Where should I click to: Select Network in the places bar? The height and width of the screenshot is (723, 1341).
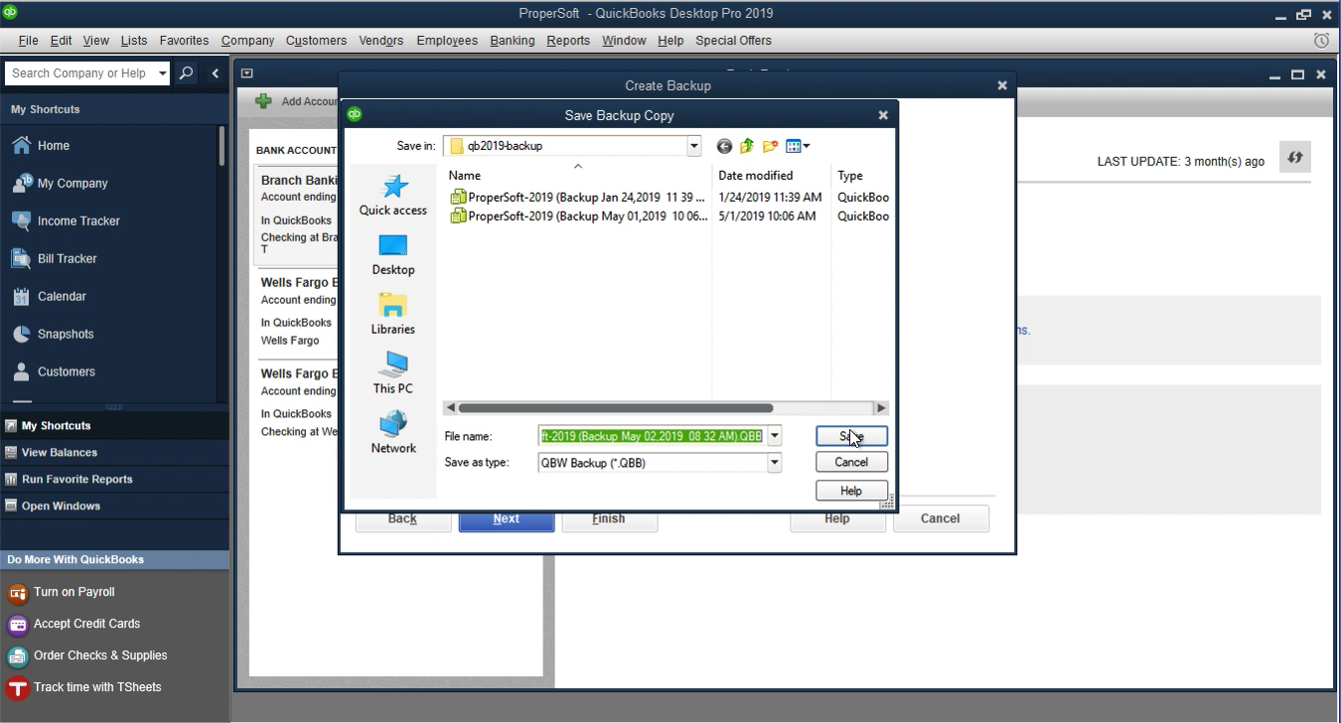click(x=393, y=433)
